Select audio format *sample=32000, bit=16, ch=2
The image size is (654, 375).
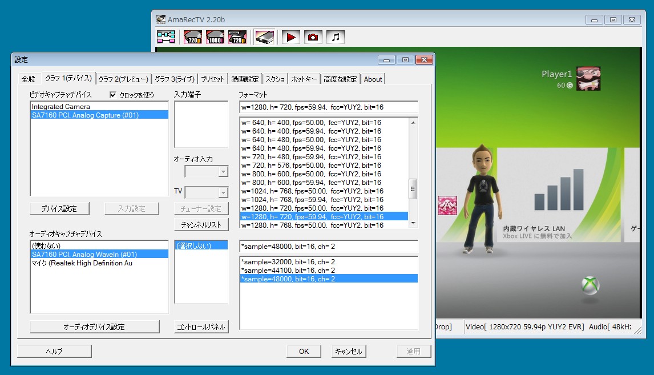click(329, 261)
